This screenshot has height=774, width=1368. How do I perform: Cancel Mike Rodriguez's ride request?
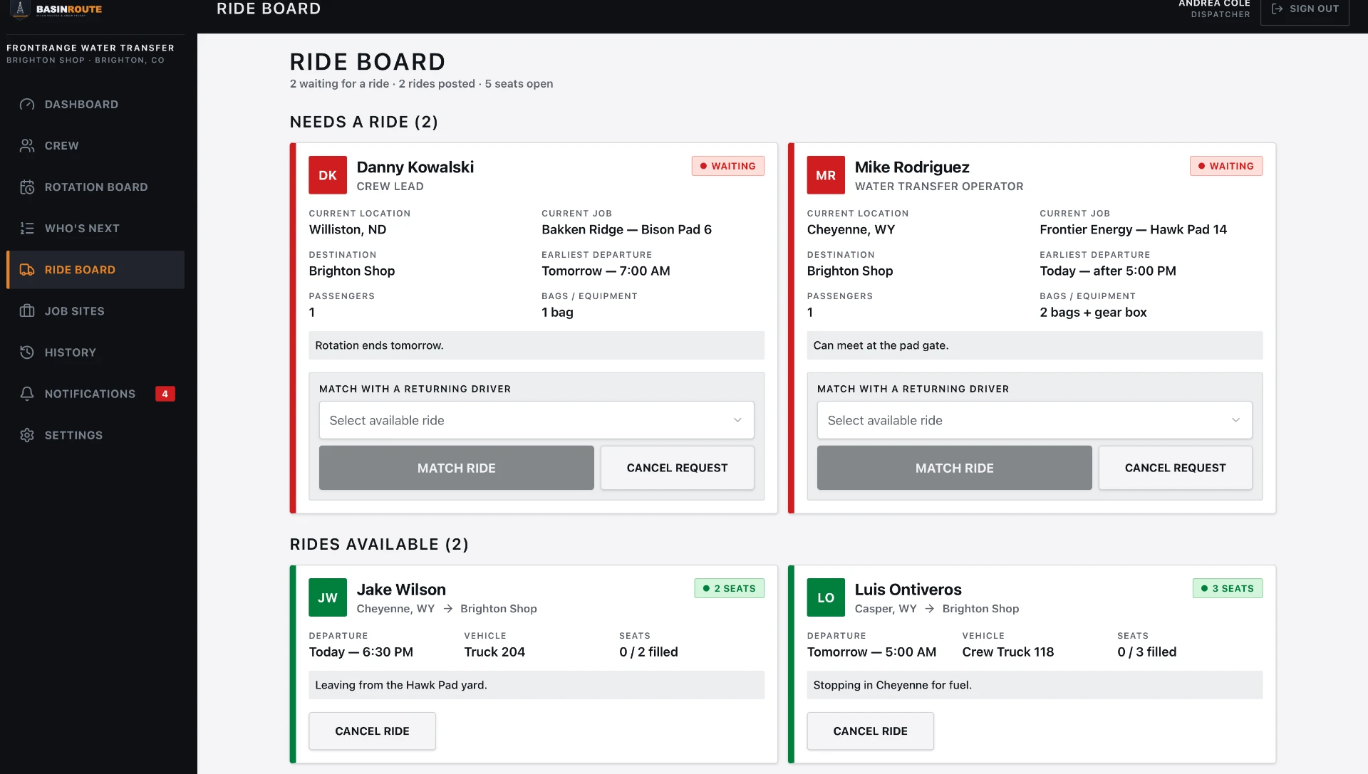[1176, 468]
